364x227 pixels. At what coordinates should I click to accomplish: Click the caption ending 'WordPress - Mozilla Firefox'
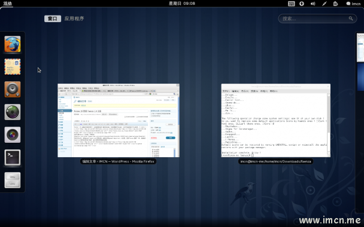click(x=118, y=161)
